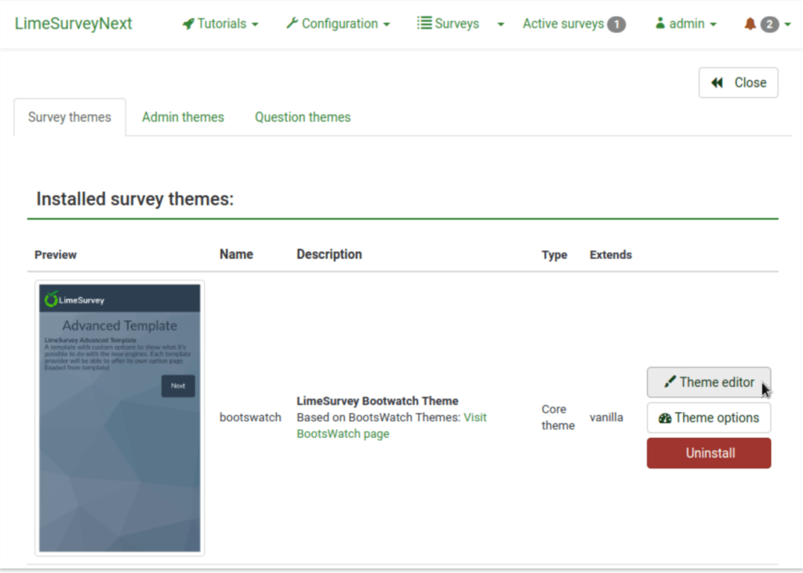Switch to the Admin themes tab

[183, 117]
